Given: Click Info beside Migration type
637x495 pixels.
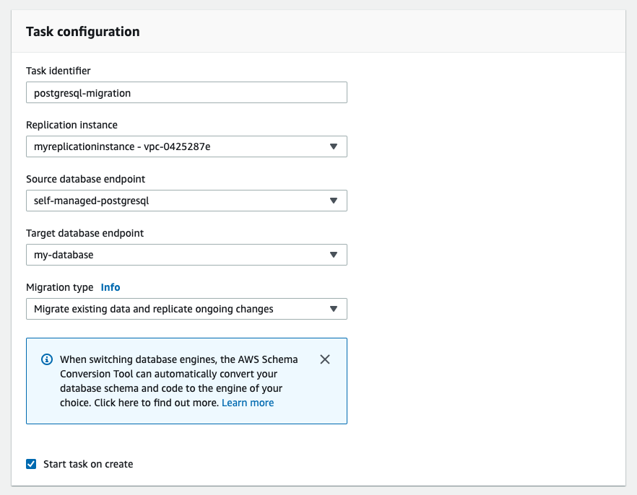Looking at the screenshot, I should (110, 286).
